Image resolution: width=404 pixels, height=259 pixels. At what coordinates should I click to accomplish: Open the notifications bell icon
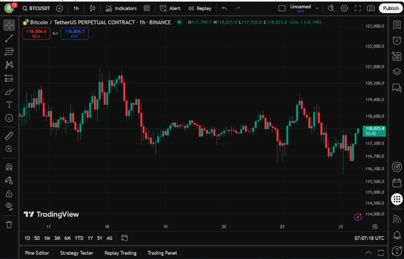point(397,235)
